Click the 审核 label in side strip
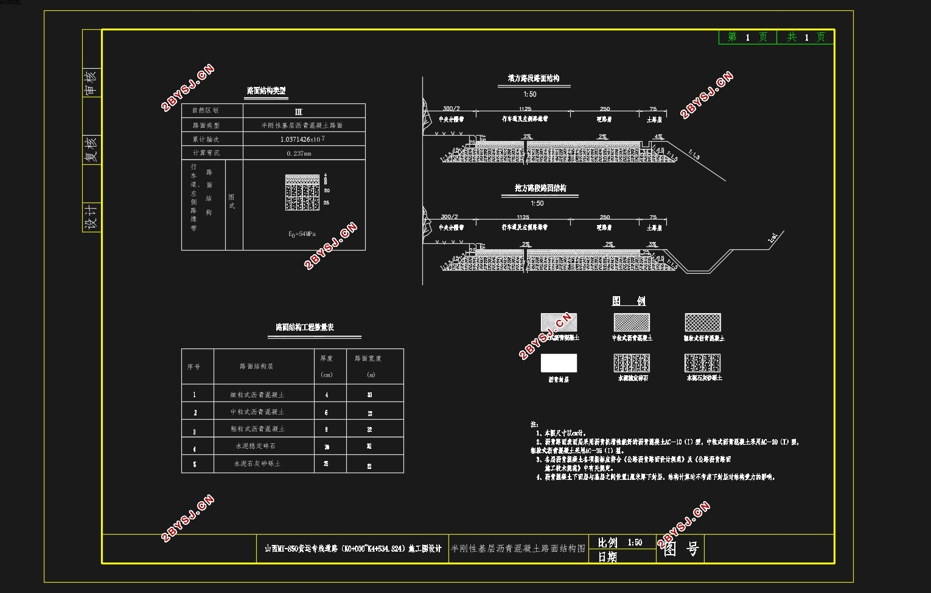931x593 pixels. (x=91, y=82)
